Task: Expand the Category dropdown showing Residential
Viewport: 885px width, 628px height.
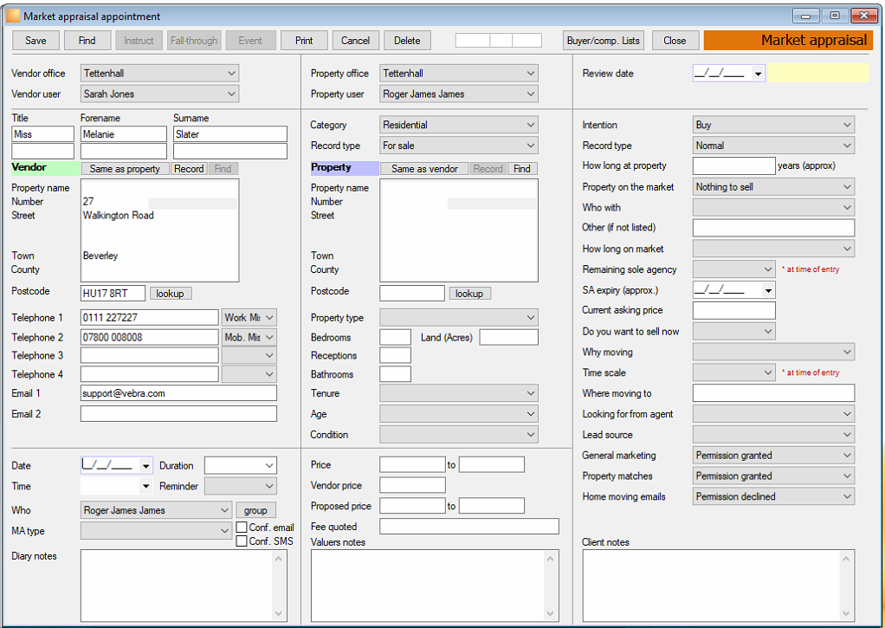Action: click(x=459, y=125)
